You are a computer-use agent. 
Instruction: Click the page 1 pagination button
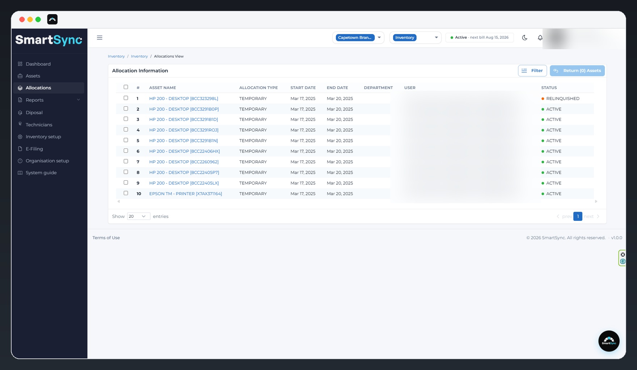(578, 216)
